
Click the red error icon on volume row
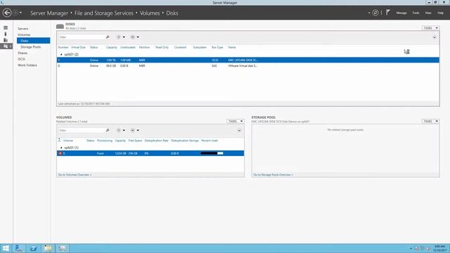pos(60,153)
